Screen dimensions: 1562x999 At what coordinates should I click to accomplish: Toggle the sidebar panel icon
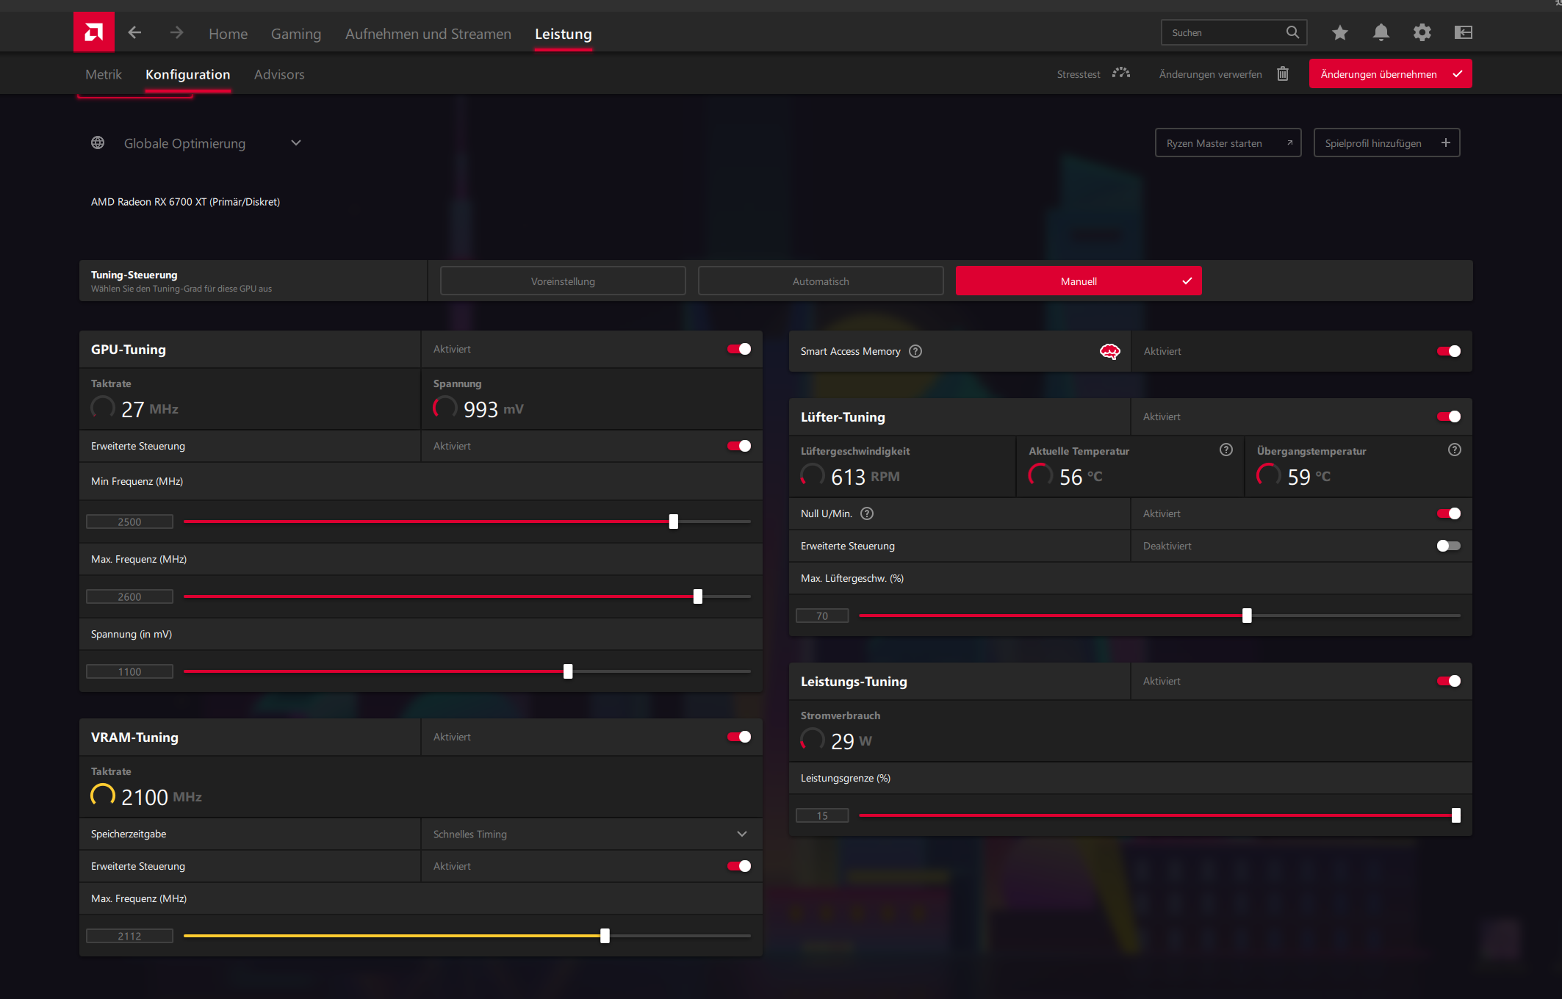(1463, 32)
